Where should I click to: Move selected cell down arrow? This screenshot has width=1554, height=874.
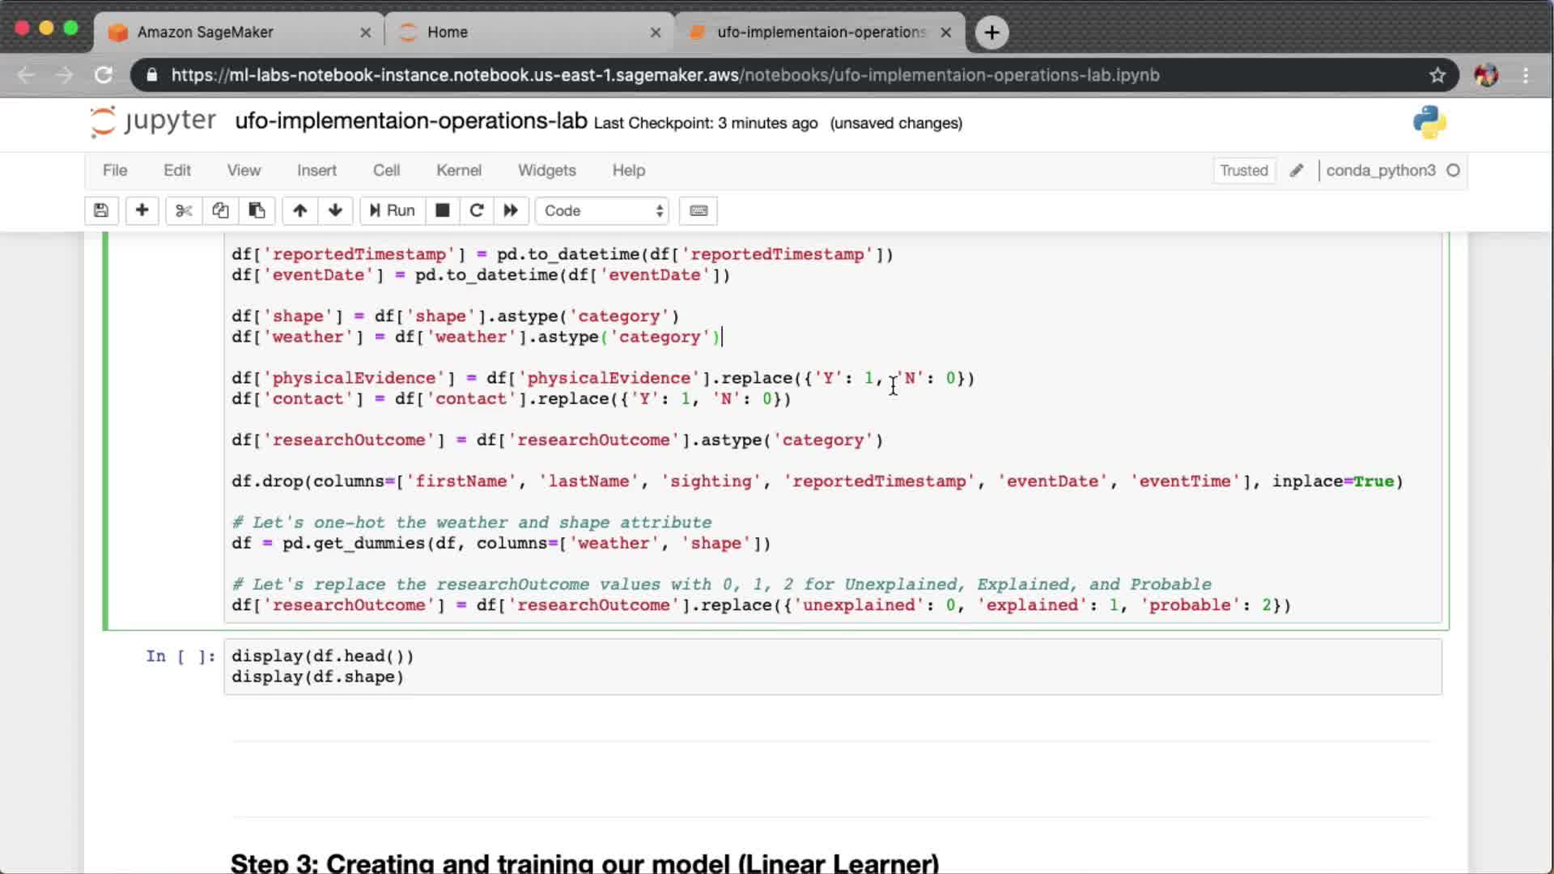tap(335, 210)
